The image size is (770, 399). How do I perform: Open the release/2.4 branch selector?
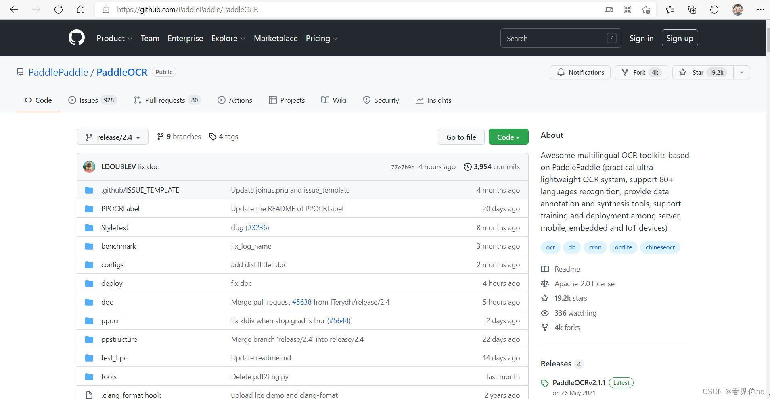pos(113,137)
